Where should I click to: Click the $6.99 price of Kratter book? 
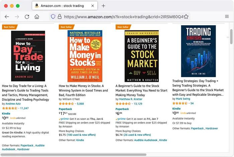[119, 114]
